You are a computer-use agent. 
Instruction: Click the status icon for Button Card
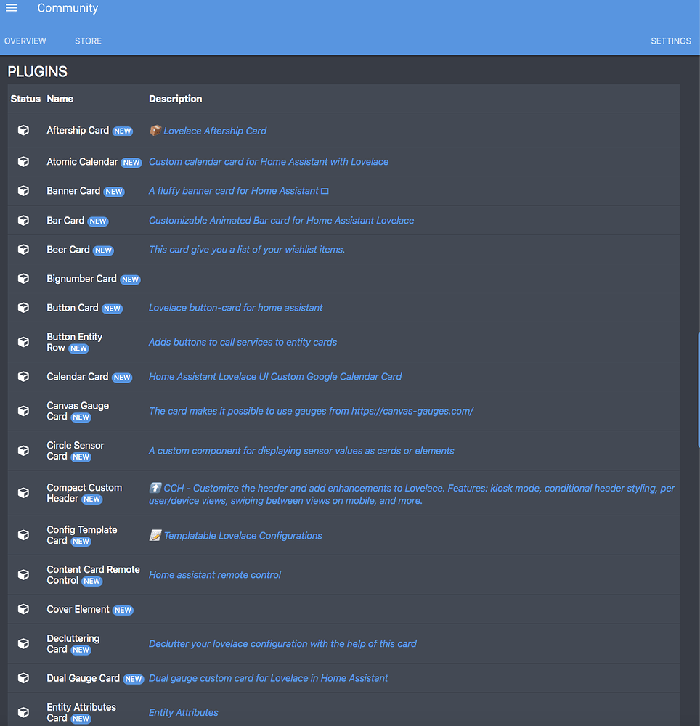tap(23, 307)
